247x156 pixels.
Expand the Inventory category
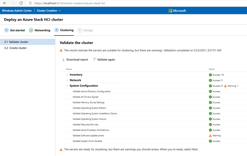67,75
